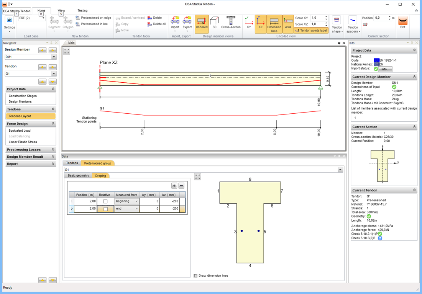Click the Exit icon in ribbon
The image size is (422, 294).
point(403,23)
